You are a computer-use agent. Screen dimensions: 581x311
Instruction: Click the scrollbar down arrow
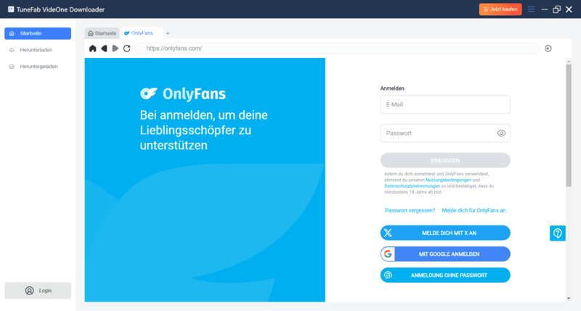tap(569, 299)
